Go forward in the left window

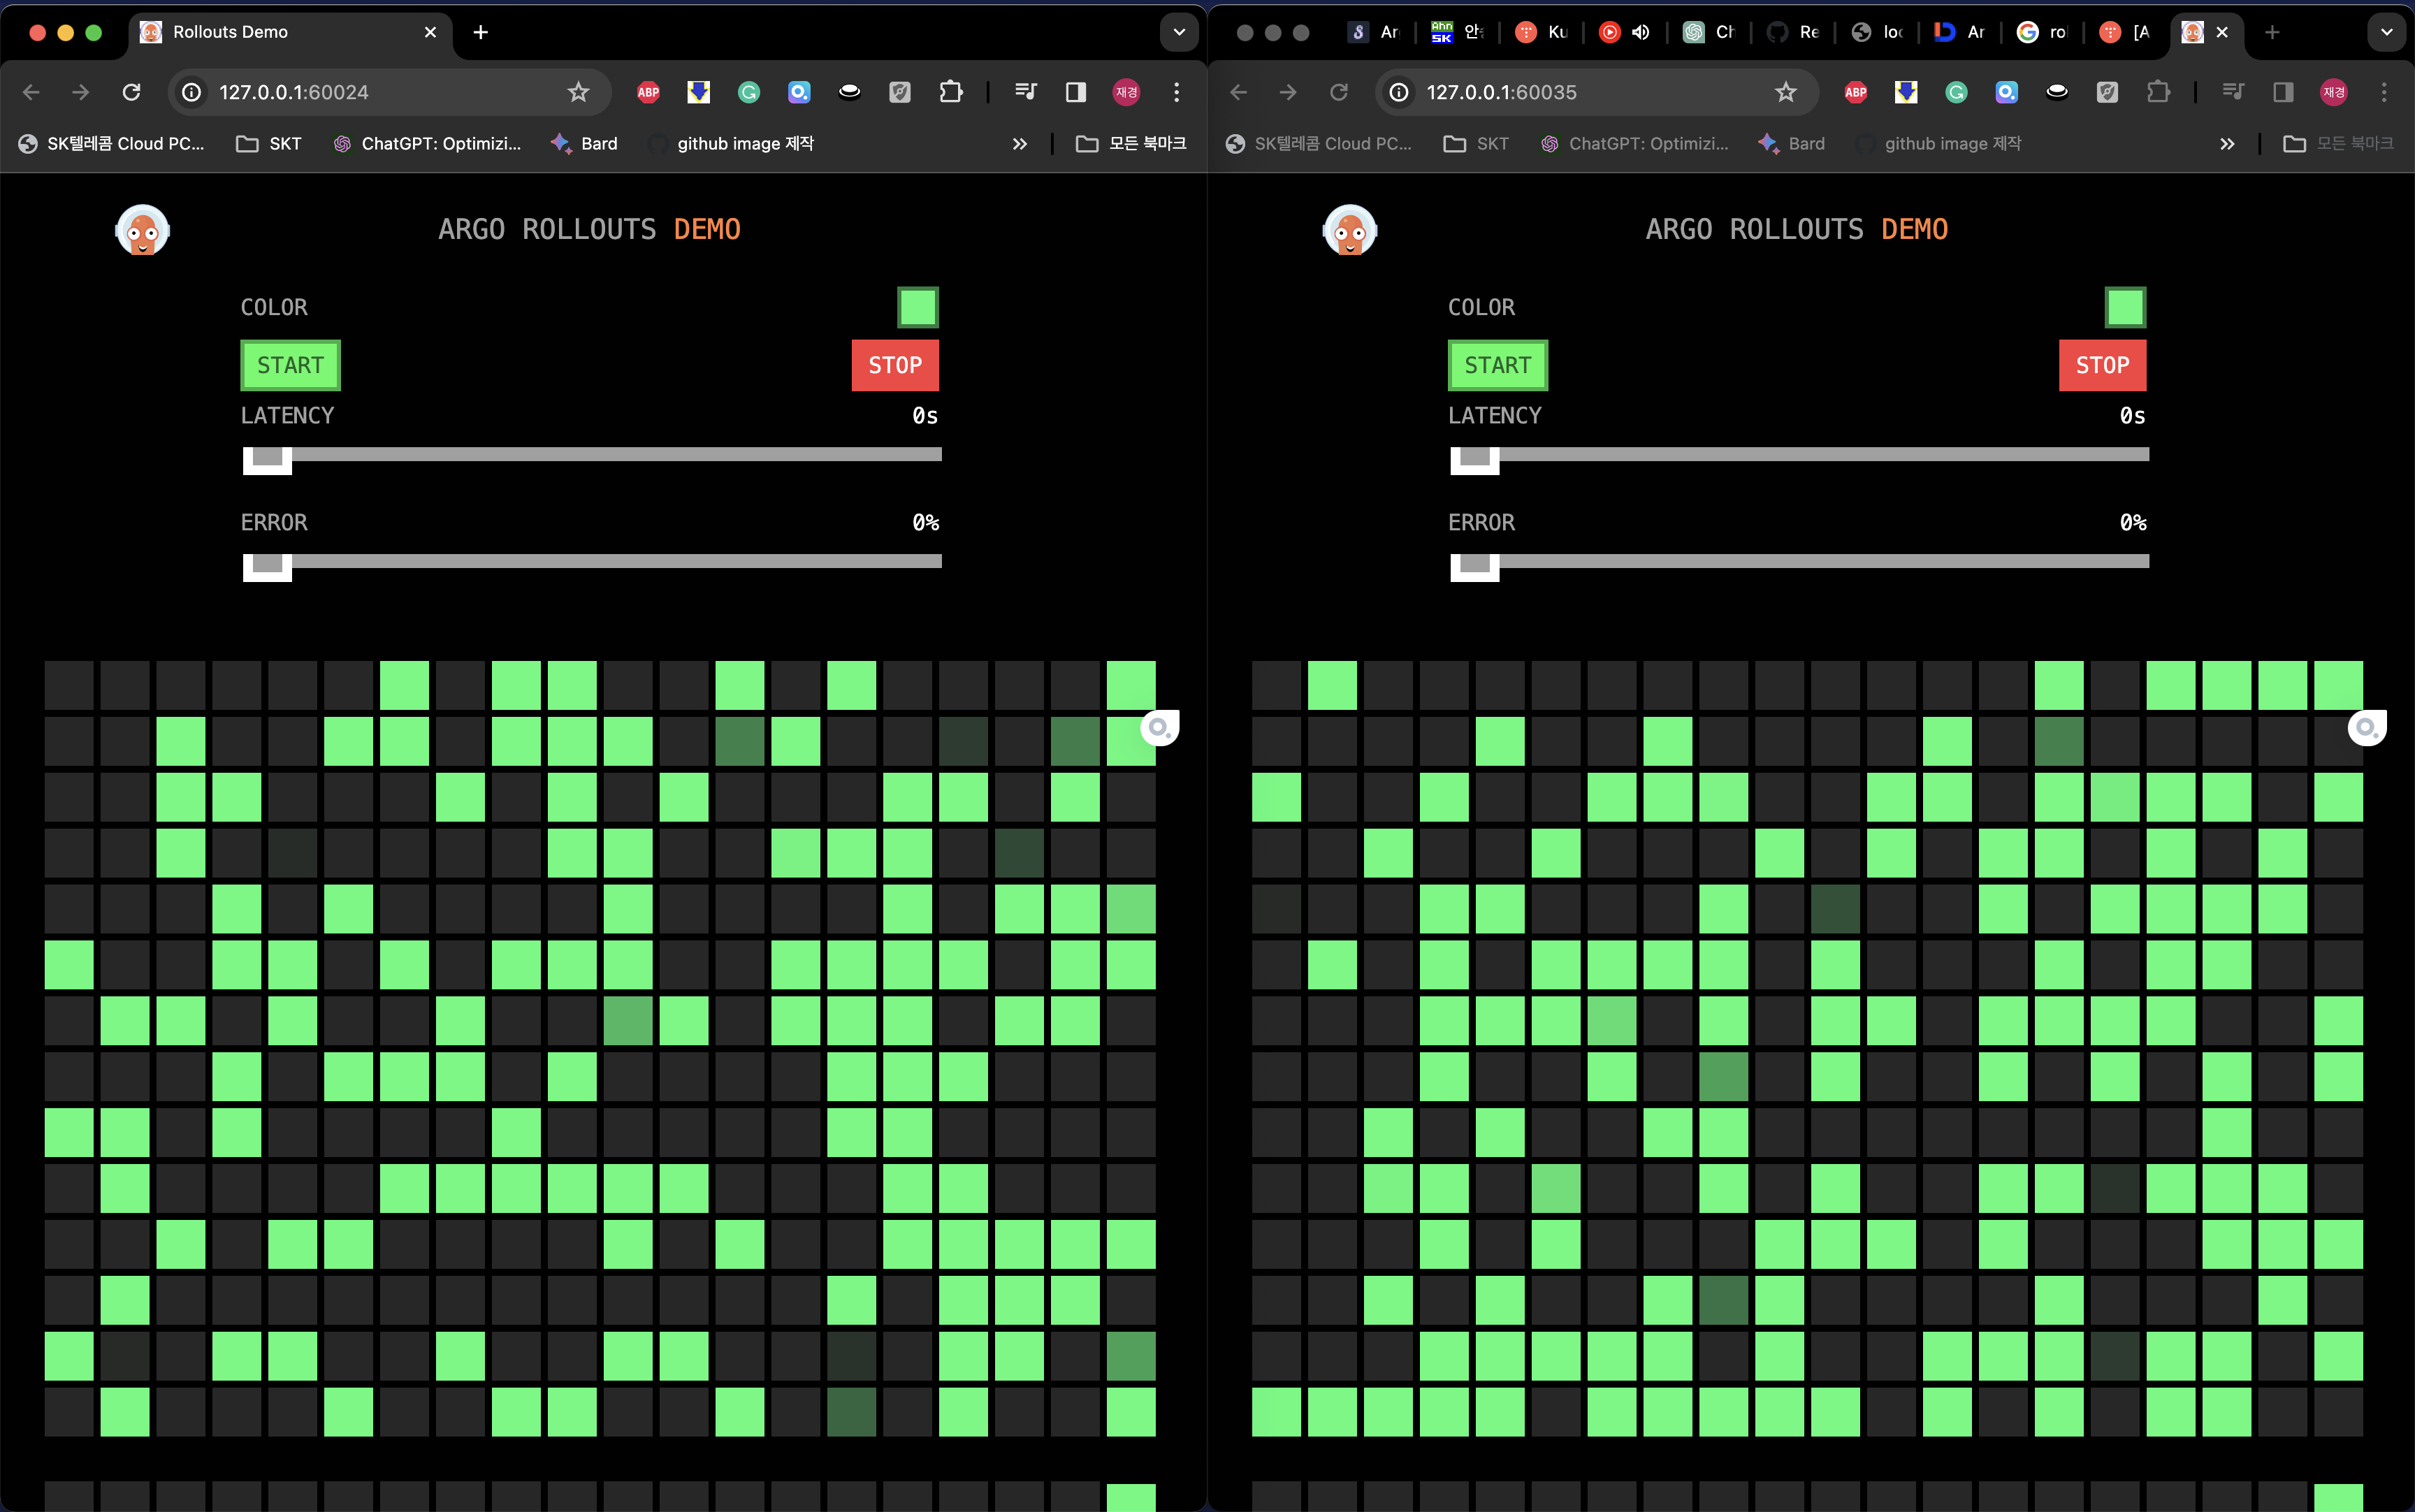(x=81, y=92)
